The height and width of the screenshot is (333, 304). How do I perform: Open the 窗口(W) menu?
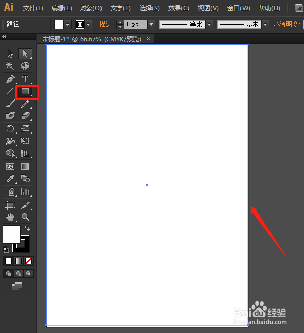[x=239, y=8]
